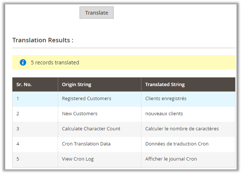Click the blue info icon
Screen dimensions: 242x174
(23, 62)
